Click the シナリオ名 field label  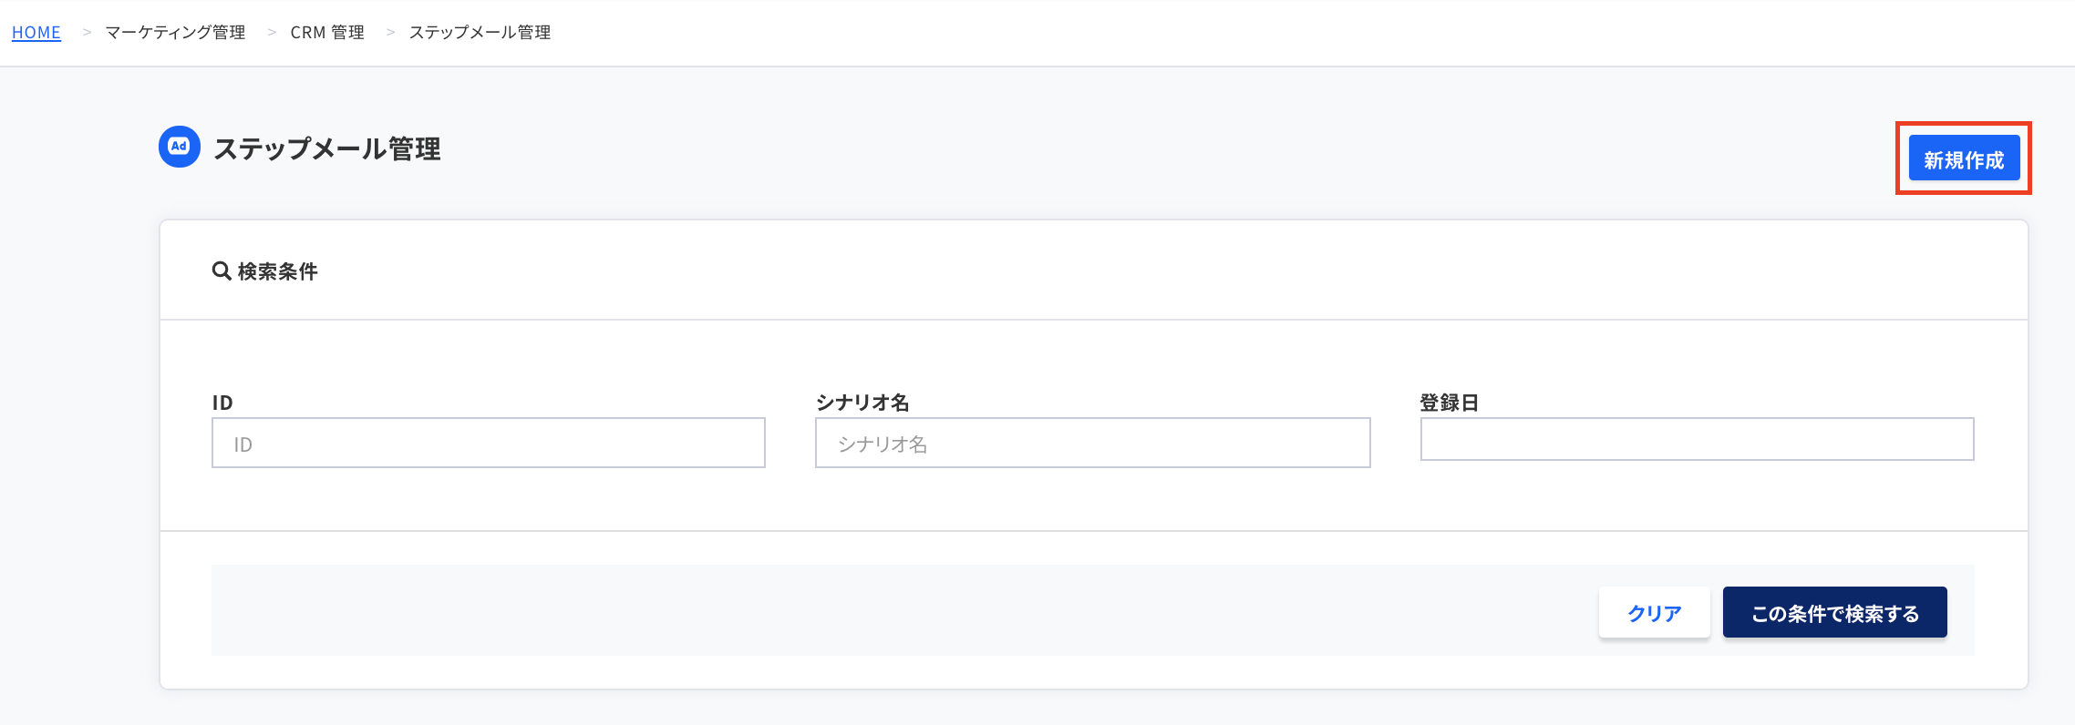(862, 402)
